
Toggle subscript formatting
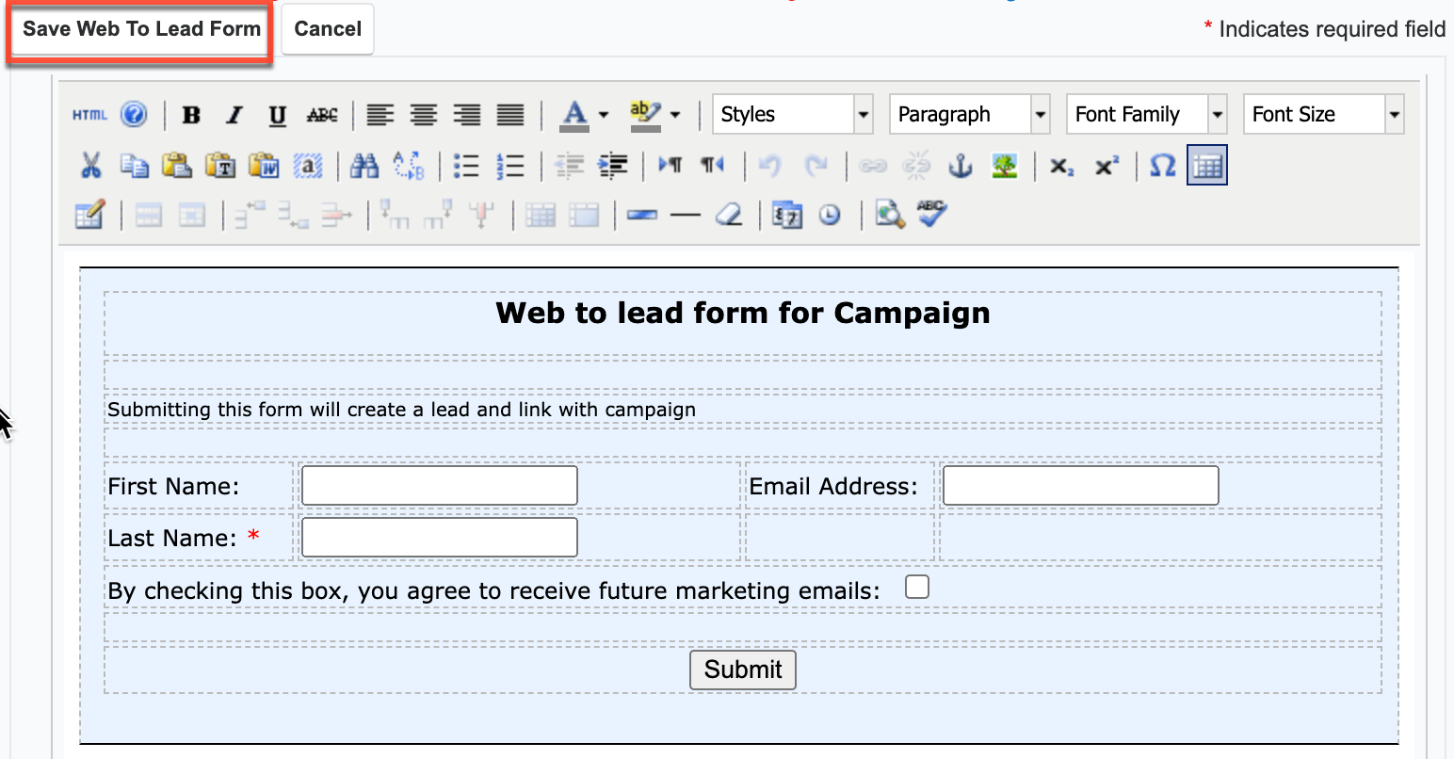point(1061,166)
